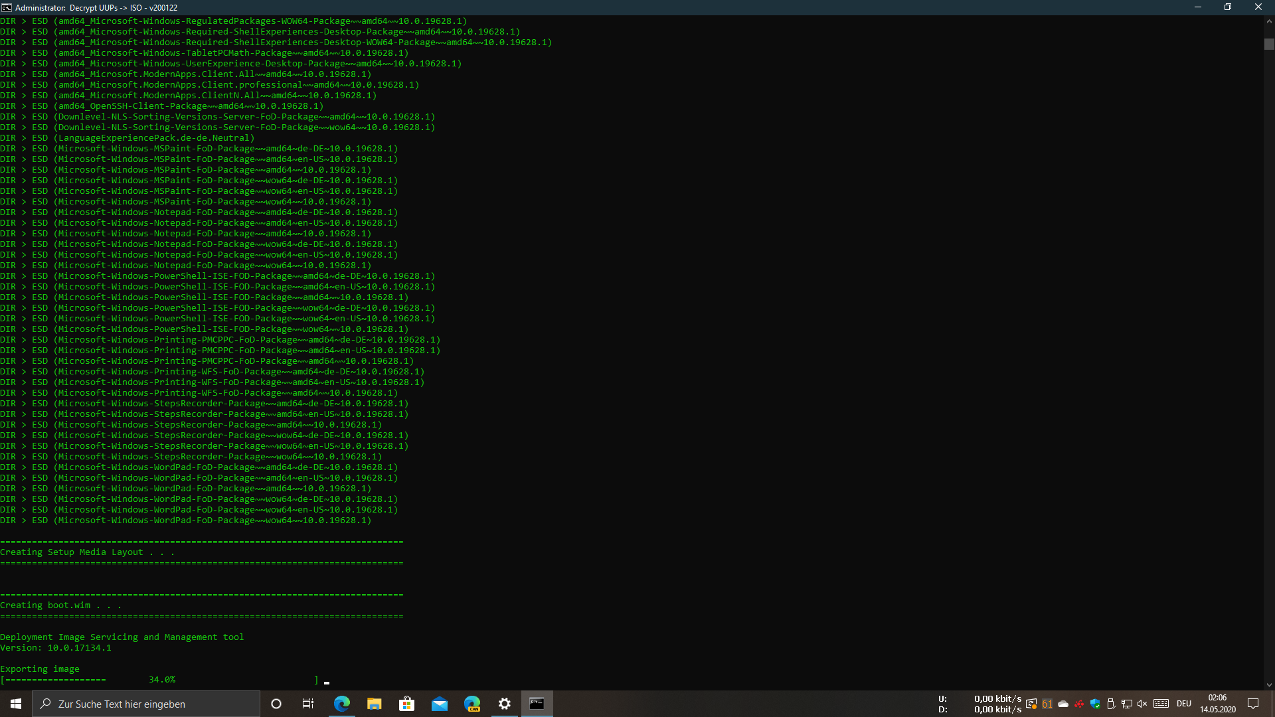
Task: Close the Decrypt UUPs console window
Action: [1258, 7]
